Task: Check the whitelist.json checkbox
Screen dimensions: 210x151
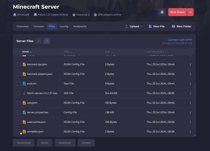Action: click(18, 132)
